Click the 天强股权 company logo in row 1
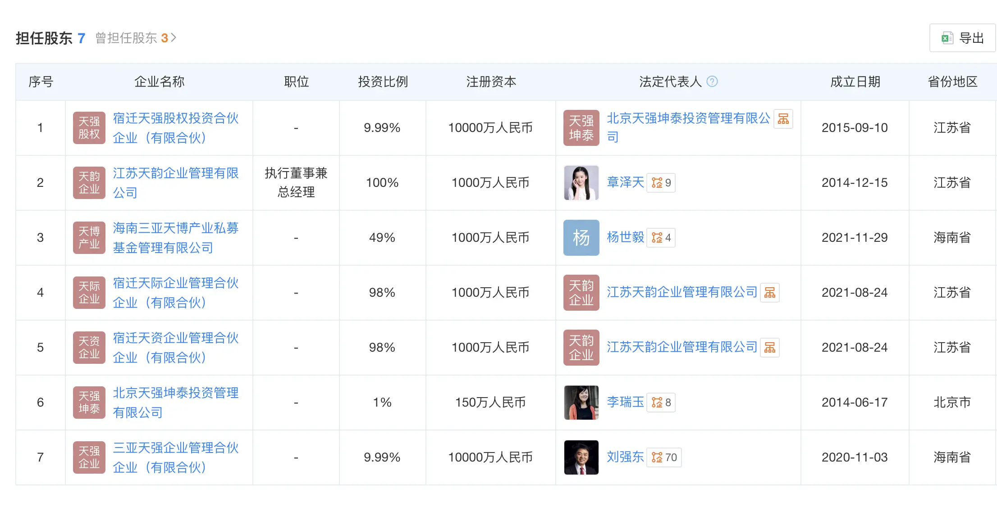This screenshot has width=997, height=507. pyautogui.click(x=89, y=128)
